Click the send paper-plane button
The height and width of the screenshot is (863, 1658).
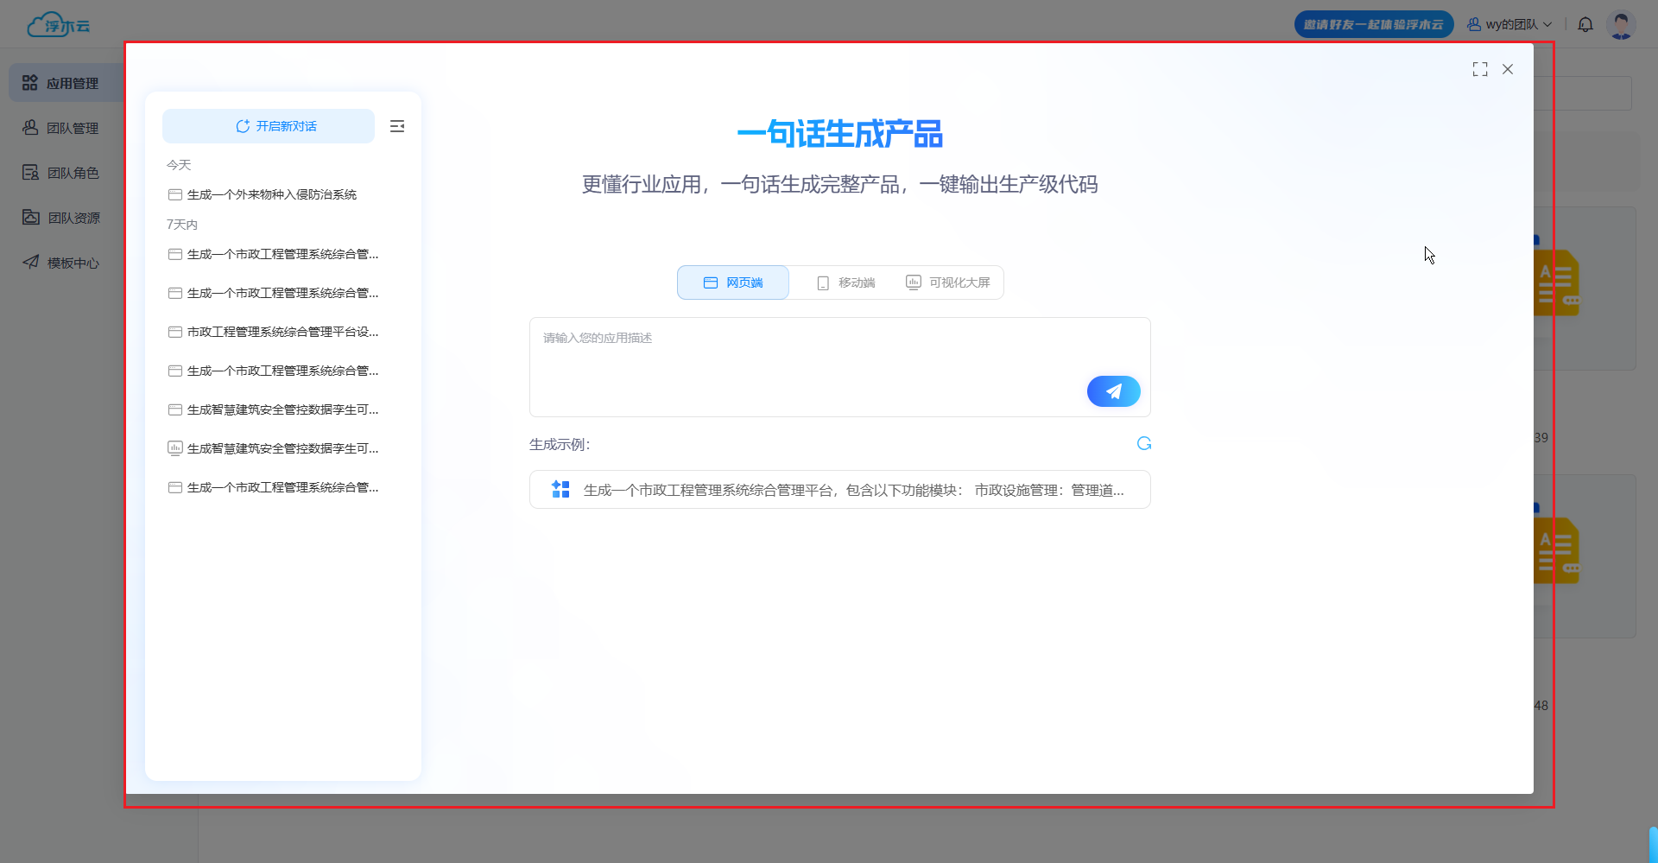click(x=1113, y=391)
